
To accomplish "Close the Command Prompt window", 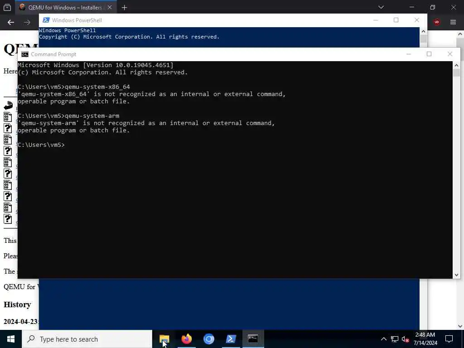I will 450,54.
